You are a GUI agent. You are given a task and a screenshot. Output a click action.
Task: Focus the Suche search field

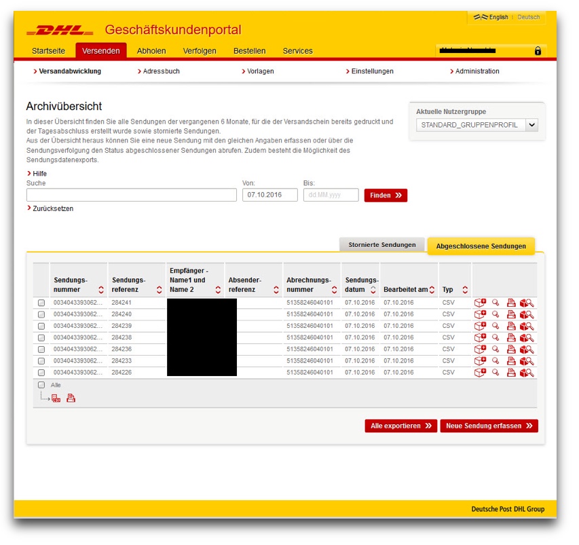point(132,195)
